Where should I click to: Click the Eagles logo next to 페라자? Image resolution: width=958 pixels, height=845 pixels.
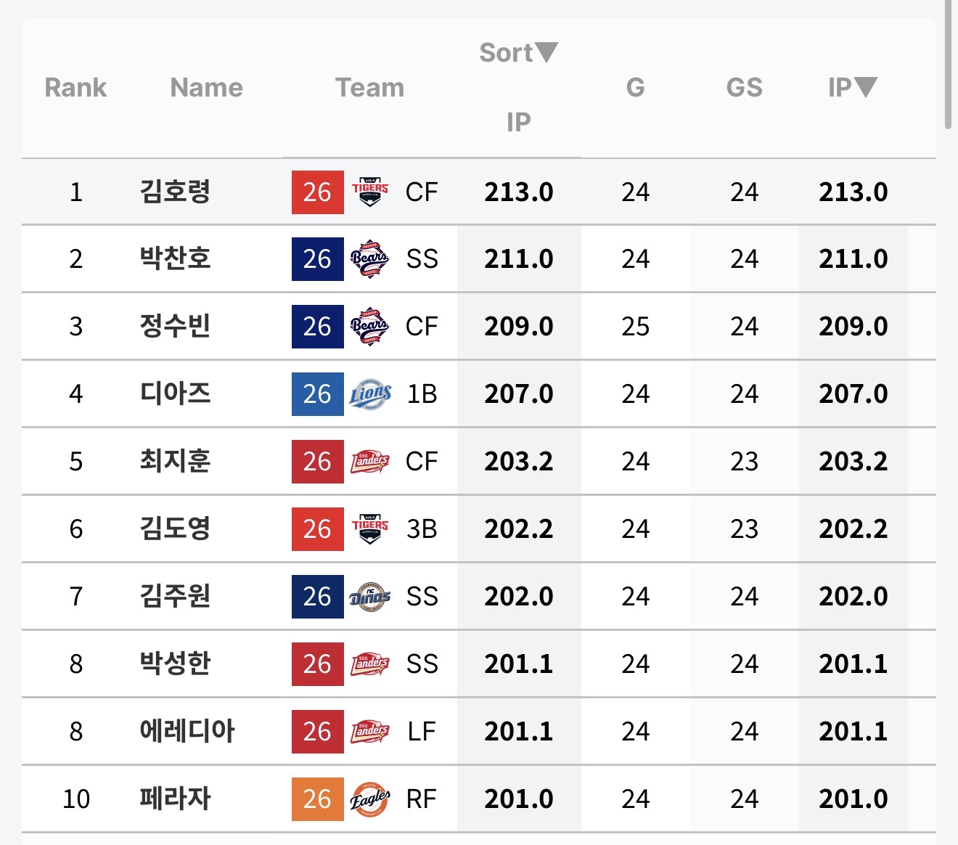(x=370, y=799)
